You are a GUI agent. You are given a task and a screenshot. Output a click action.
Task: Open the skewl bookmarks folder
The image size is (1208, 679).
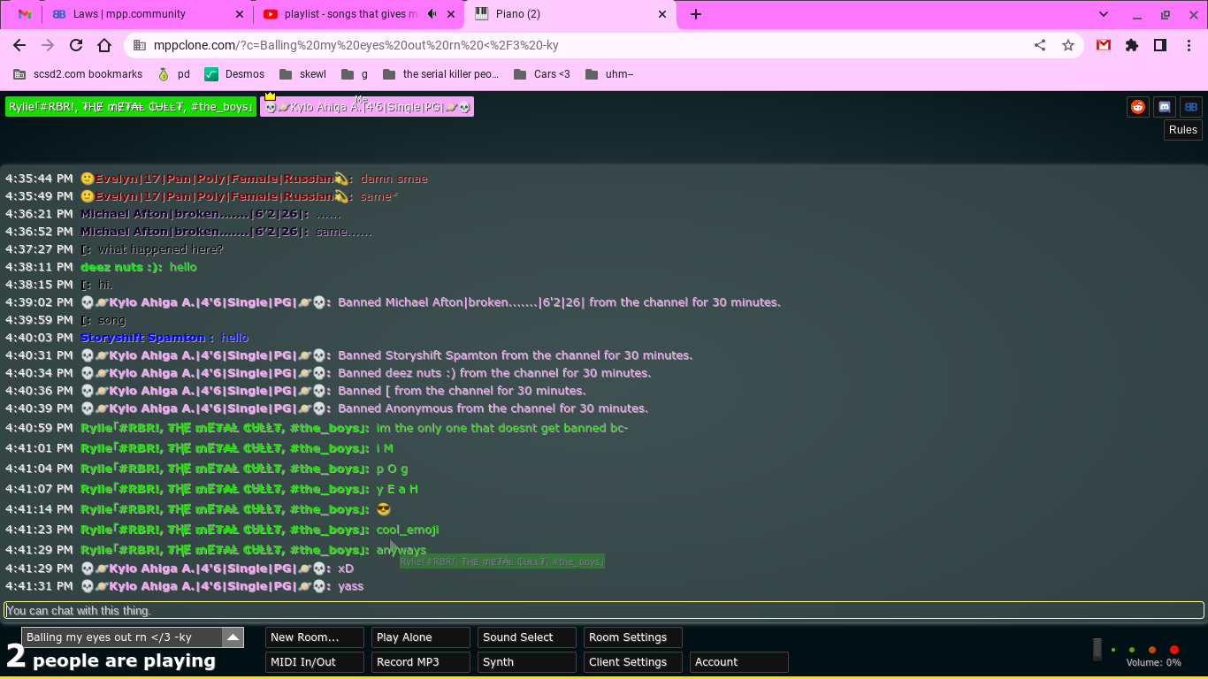[x=302, y=74]
